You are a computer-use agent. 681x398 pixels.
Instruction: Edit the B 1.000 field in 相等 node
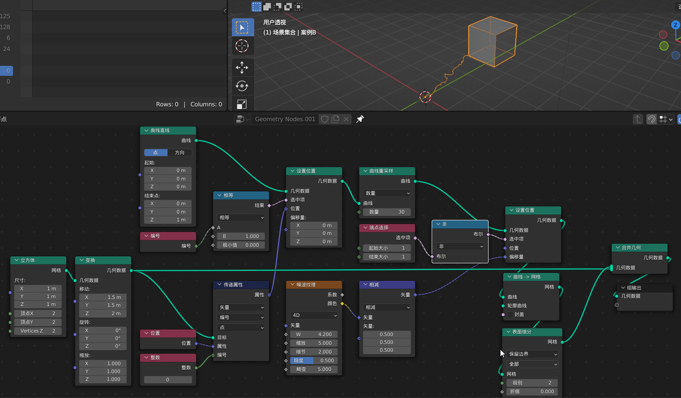point(241,236)
